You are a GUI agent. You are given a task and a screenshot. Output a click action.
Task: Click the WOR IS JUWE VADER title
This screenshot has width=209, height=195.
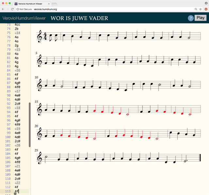[79, 18]
